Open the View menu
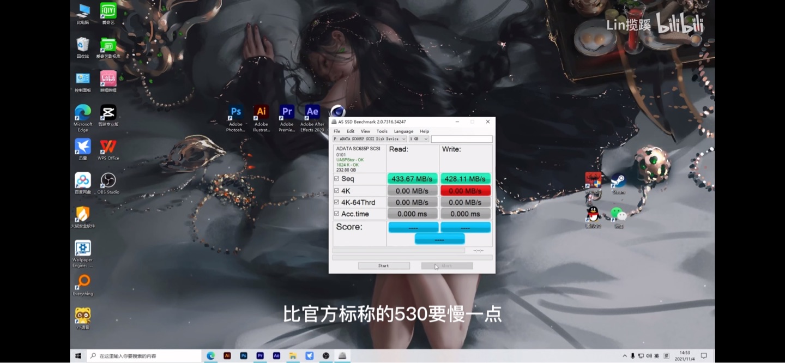 click(365, 131)
